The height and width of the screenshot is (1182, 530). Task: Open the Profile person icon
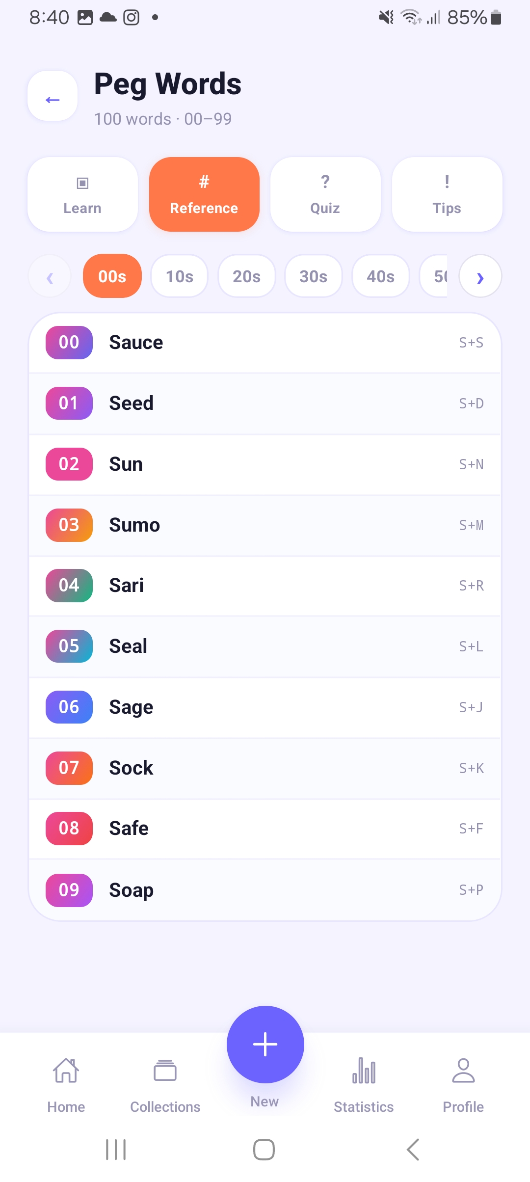(x=463, y=1070)
